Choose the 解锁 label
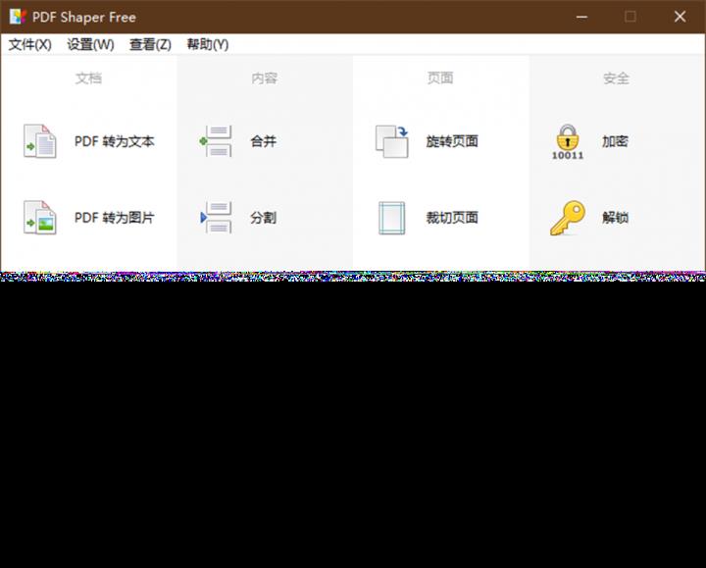706x568 pixels. pos(615,218)
